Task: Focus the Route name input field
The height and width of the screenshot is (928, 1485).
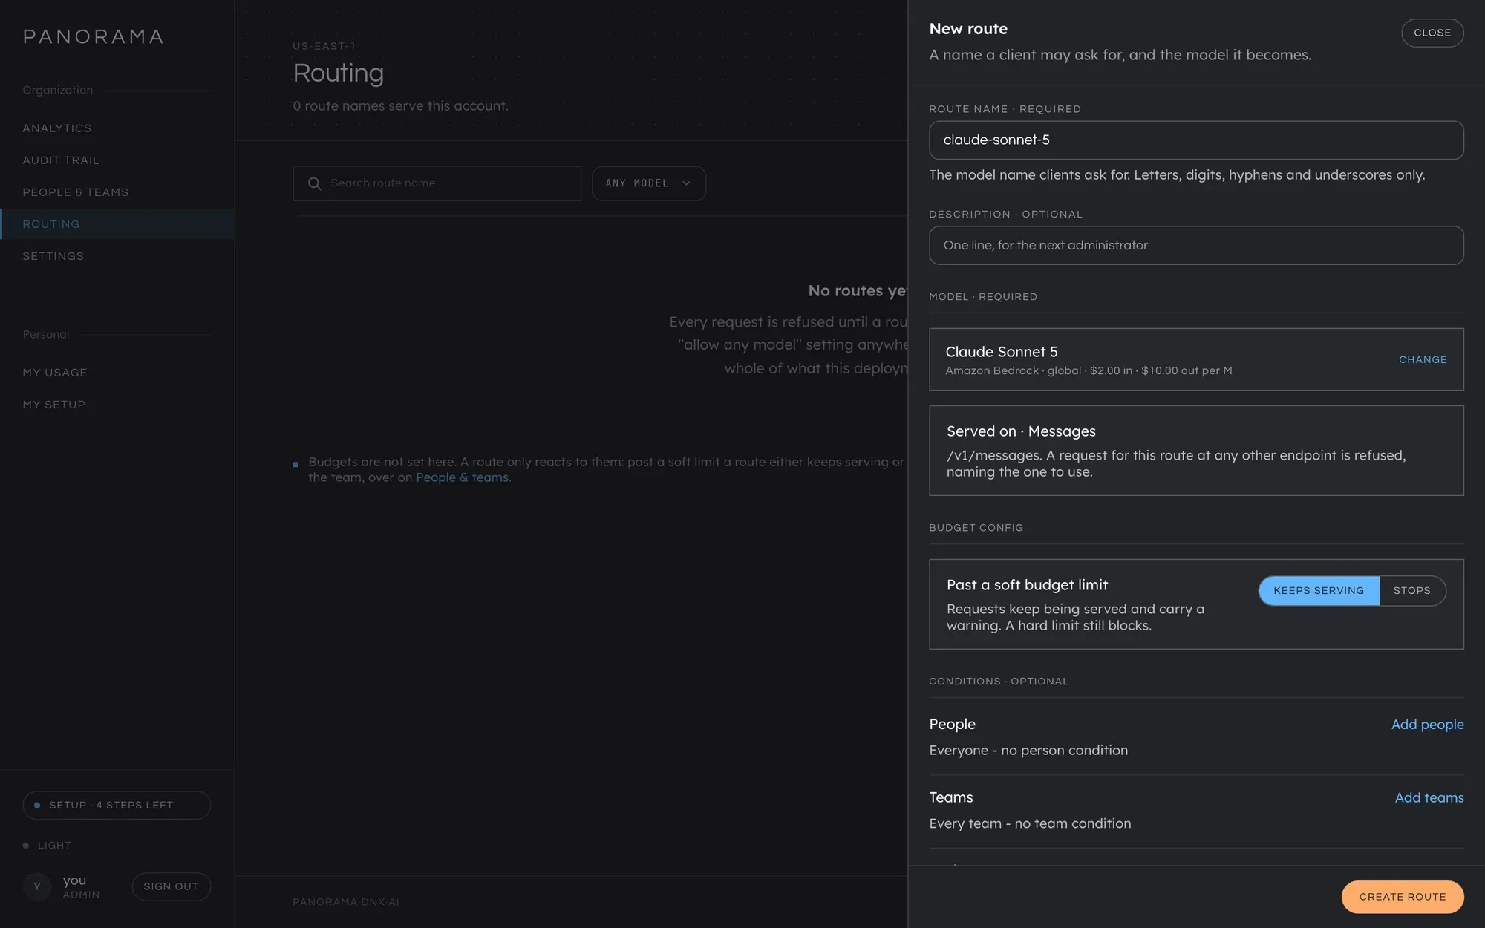Action: click(1196, 140)
